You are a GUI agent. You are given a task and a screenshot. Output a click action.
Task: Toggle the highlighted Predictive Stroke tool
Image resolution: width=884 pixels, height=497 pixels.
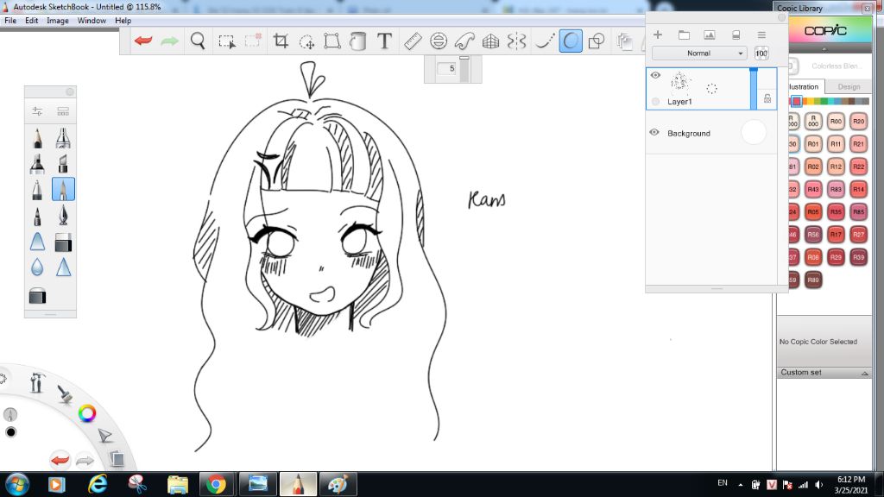coord(571,41)
